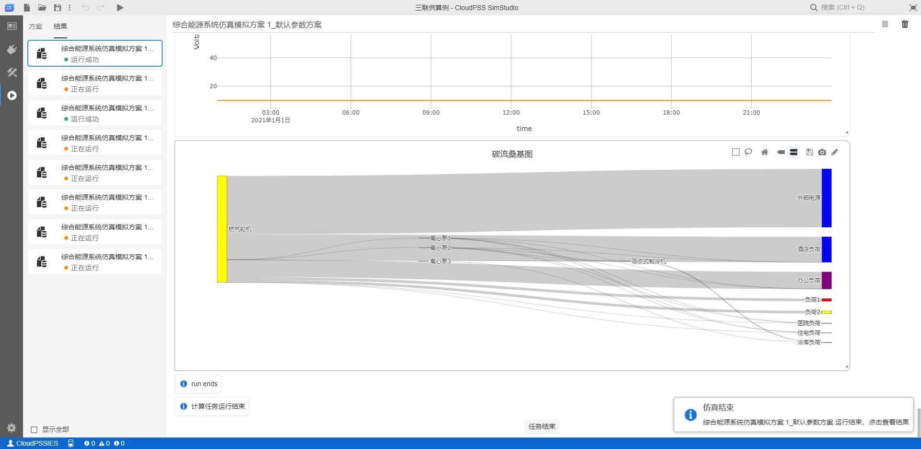Select the last result entry in the list

[x=95, y=261]
